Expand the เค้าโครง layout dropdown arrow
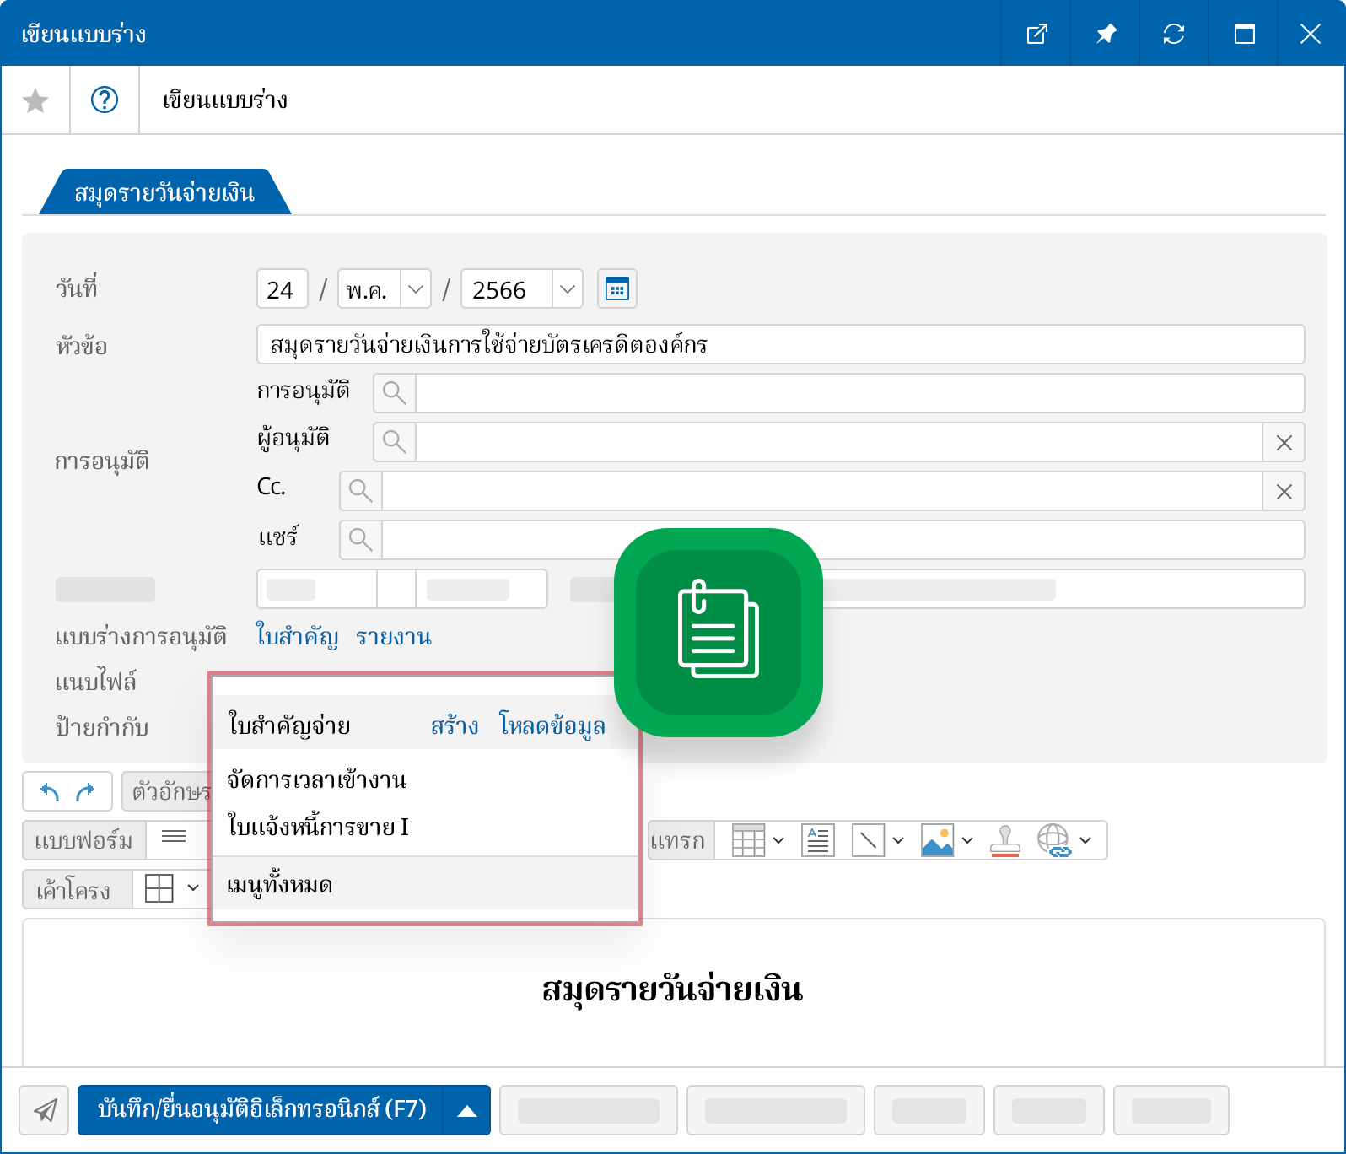This screenshot has width=1346, height=1154. click(193, 887)
